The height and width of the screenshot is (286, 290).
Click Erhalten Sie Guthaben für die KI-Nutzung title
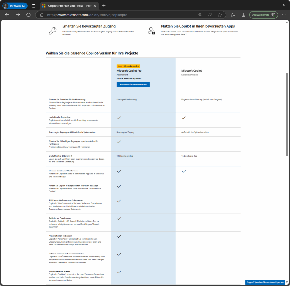tap(67, 99)
